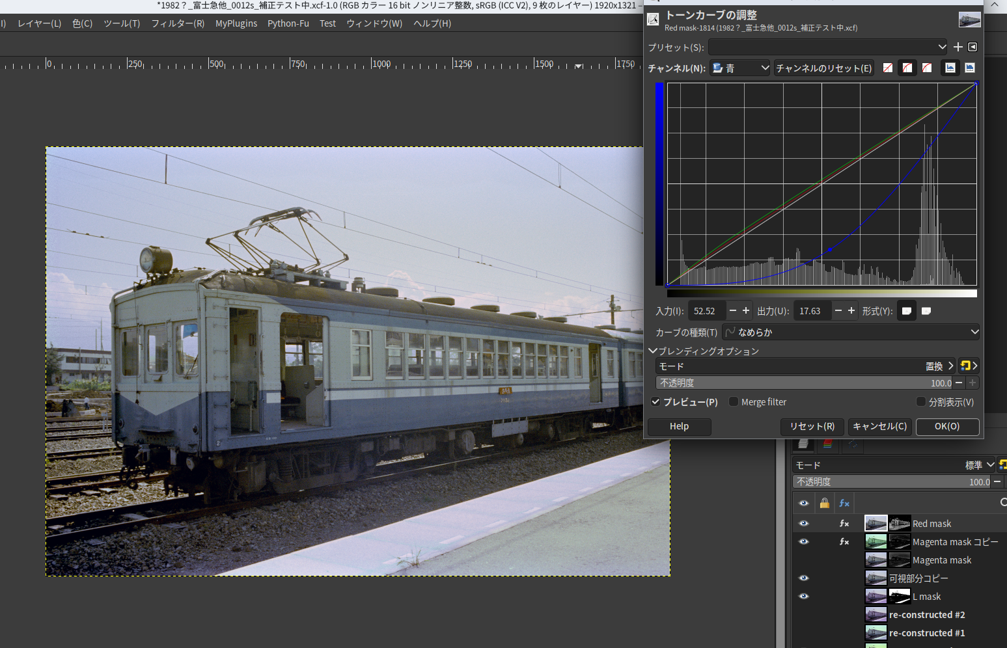
Task: Click the 入力(I) input value field
Action: (x=706, y=311)
